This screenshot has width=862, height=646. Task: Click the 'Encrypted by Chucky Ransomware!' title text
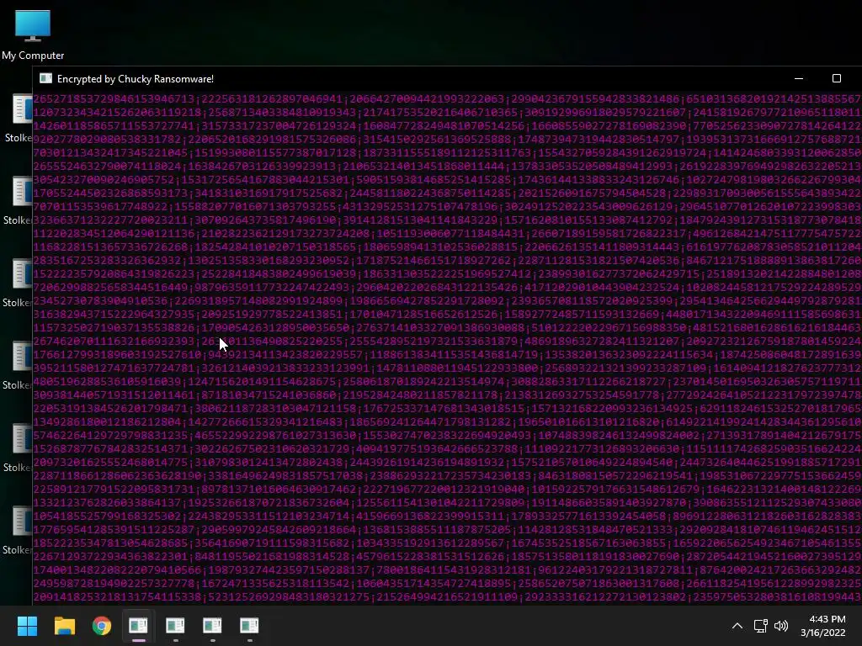(136, 78)
